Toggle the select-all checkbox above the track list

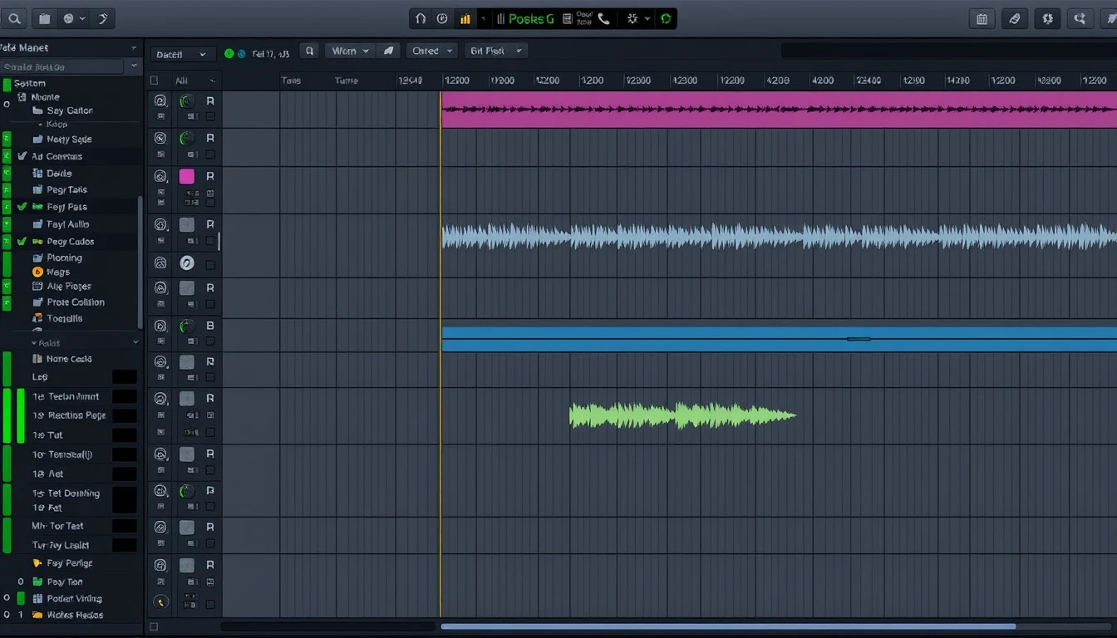click(x=152, y=79)
